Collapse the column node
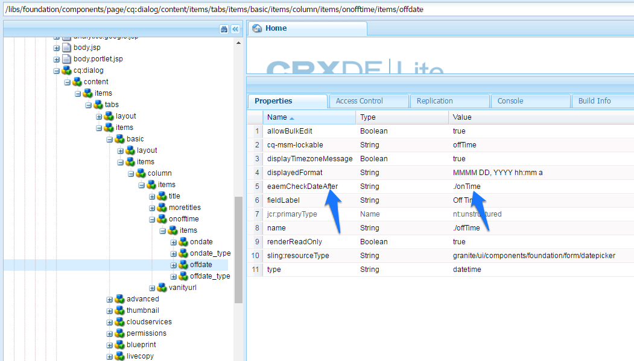 pyautogui.click(x=131, y=174)
